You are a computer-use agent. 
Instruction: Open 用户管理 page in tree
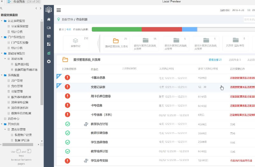pyautogui.click(x=17, y=81)
